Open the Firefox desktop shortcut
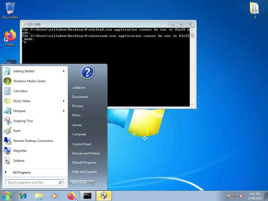Image resolution: width=268 pixels, height=201 pixels. (10, 38)
